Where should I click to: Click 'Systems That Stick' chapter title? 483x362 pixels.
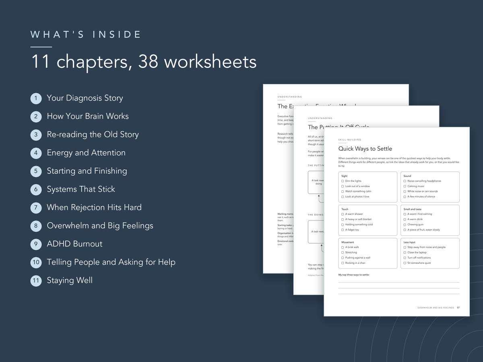[x=81, y=189]
